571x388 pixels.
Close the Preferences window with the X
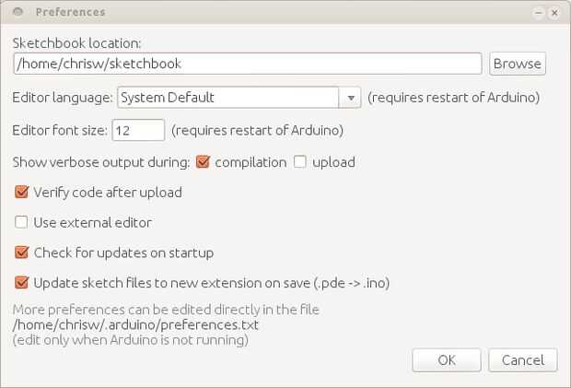tap(554, 13)
